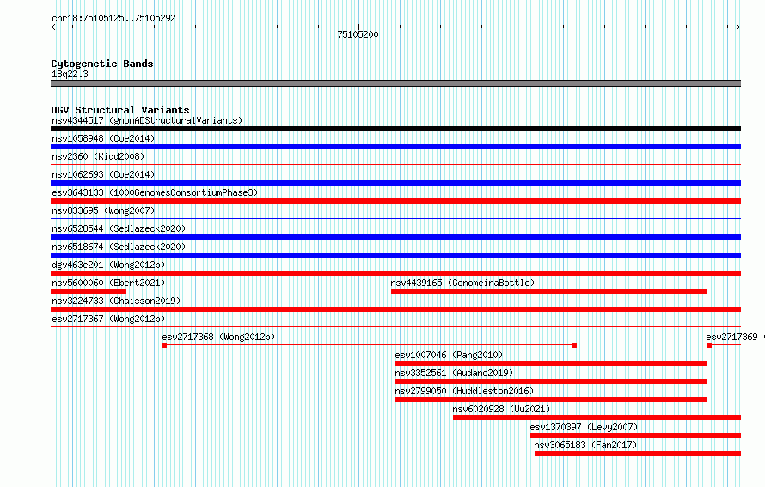The image size is (765, 487).
Task: Click red bar under nsv2799050
Action: tap(551, 399)
